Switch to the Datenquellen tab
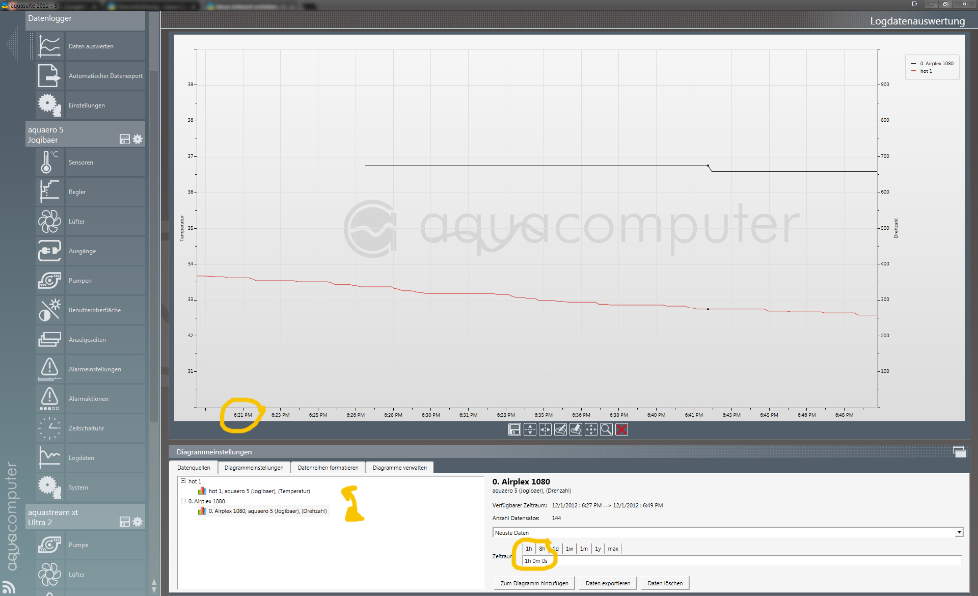This screenshot has height=596, width=978. click(x=194, y=468)
